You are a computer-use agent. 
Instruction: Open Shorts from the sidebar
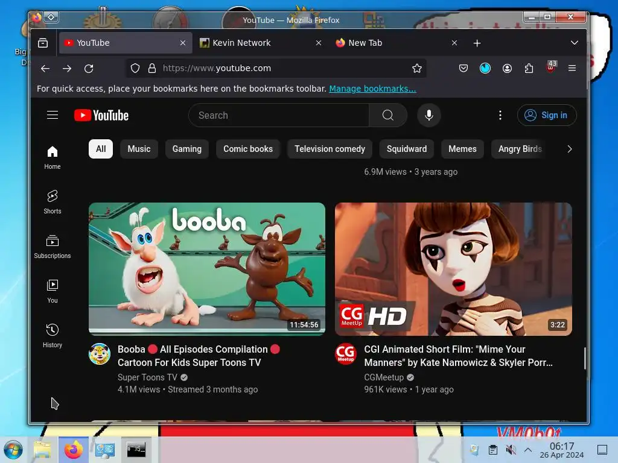coord(53,202)
